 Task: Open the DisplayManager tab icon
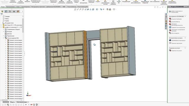tap(18, 11)
